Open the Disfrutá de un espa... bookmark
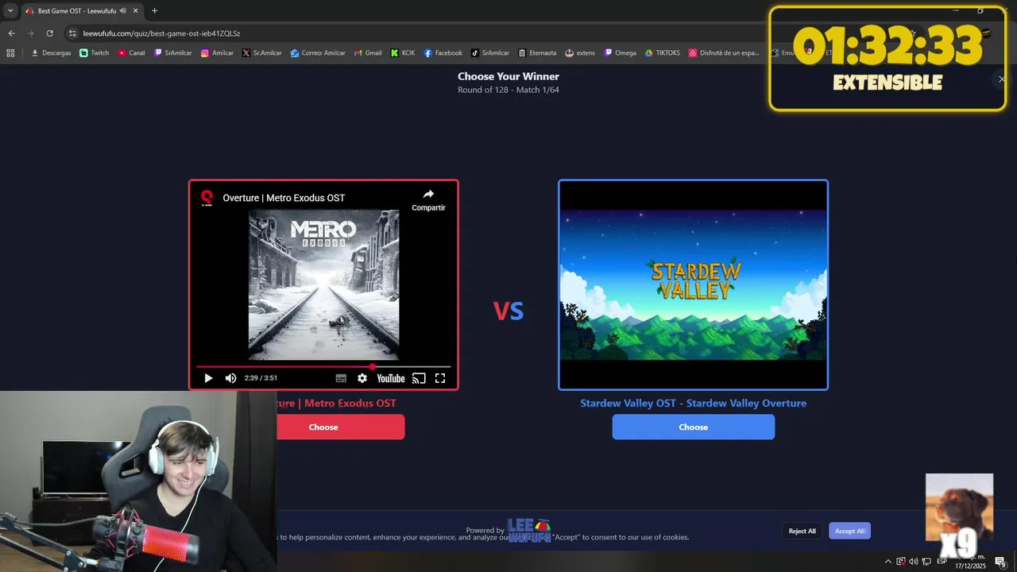This screenshot has height=572, width=1017. 724,53
